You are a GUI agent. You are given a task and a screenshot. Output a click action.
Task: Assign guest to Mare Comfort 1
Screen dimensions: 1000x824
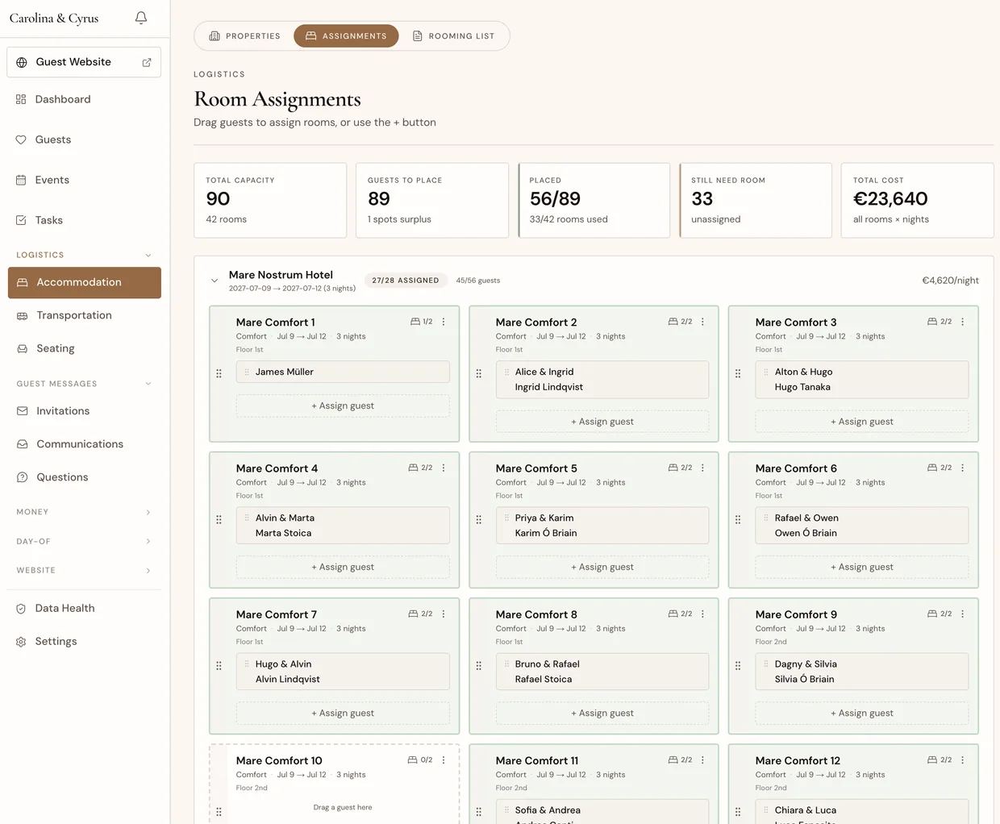coord(343,406)
